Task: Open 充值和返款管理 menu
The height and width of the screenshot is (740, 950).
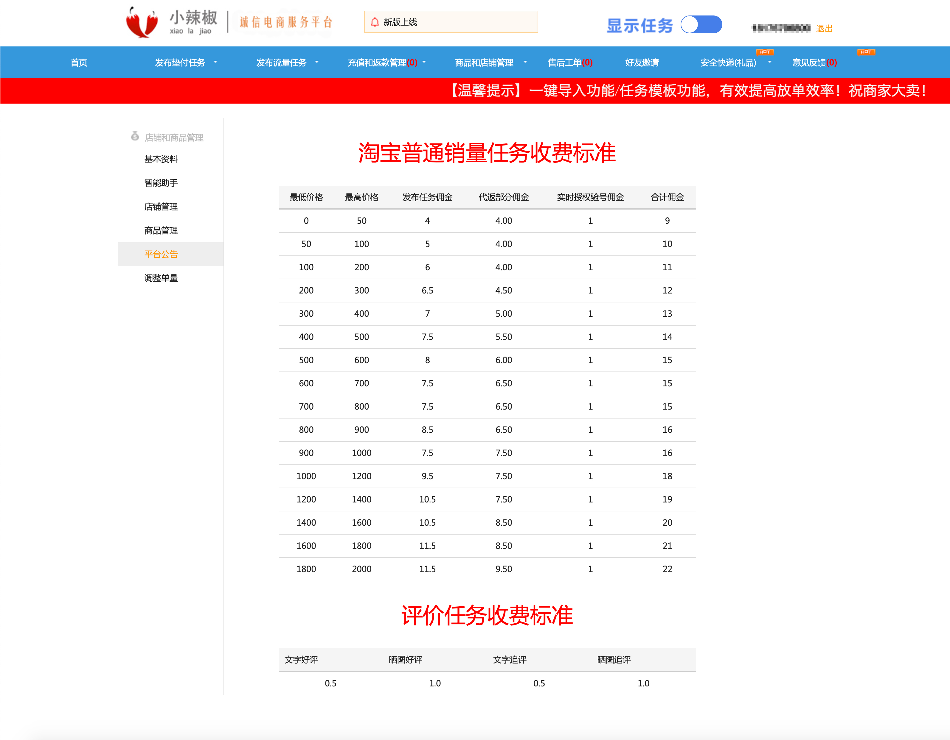Action: [x=382, y=63]
